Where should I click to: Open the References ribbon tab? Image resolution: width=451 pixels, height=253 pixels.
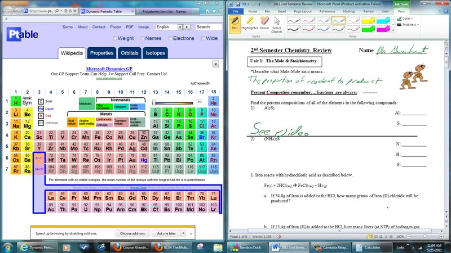328,11
